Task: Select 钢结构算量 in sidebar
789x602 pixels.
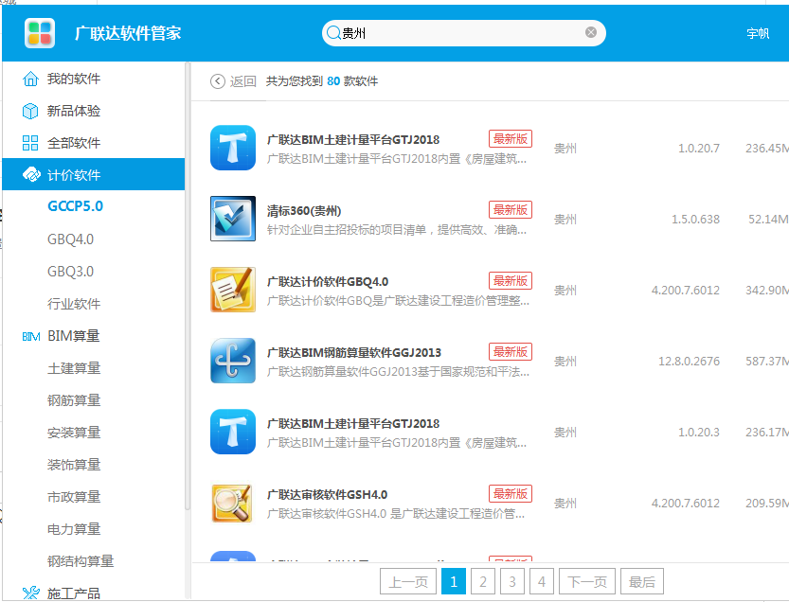Action: [81, 561]
